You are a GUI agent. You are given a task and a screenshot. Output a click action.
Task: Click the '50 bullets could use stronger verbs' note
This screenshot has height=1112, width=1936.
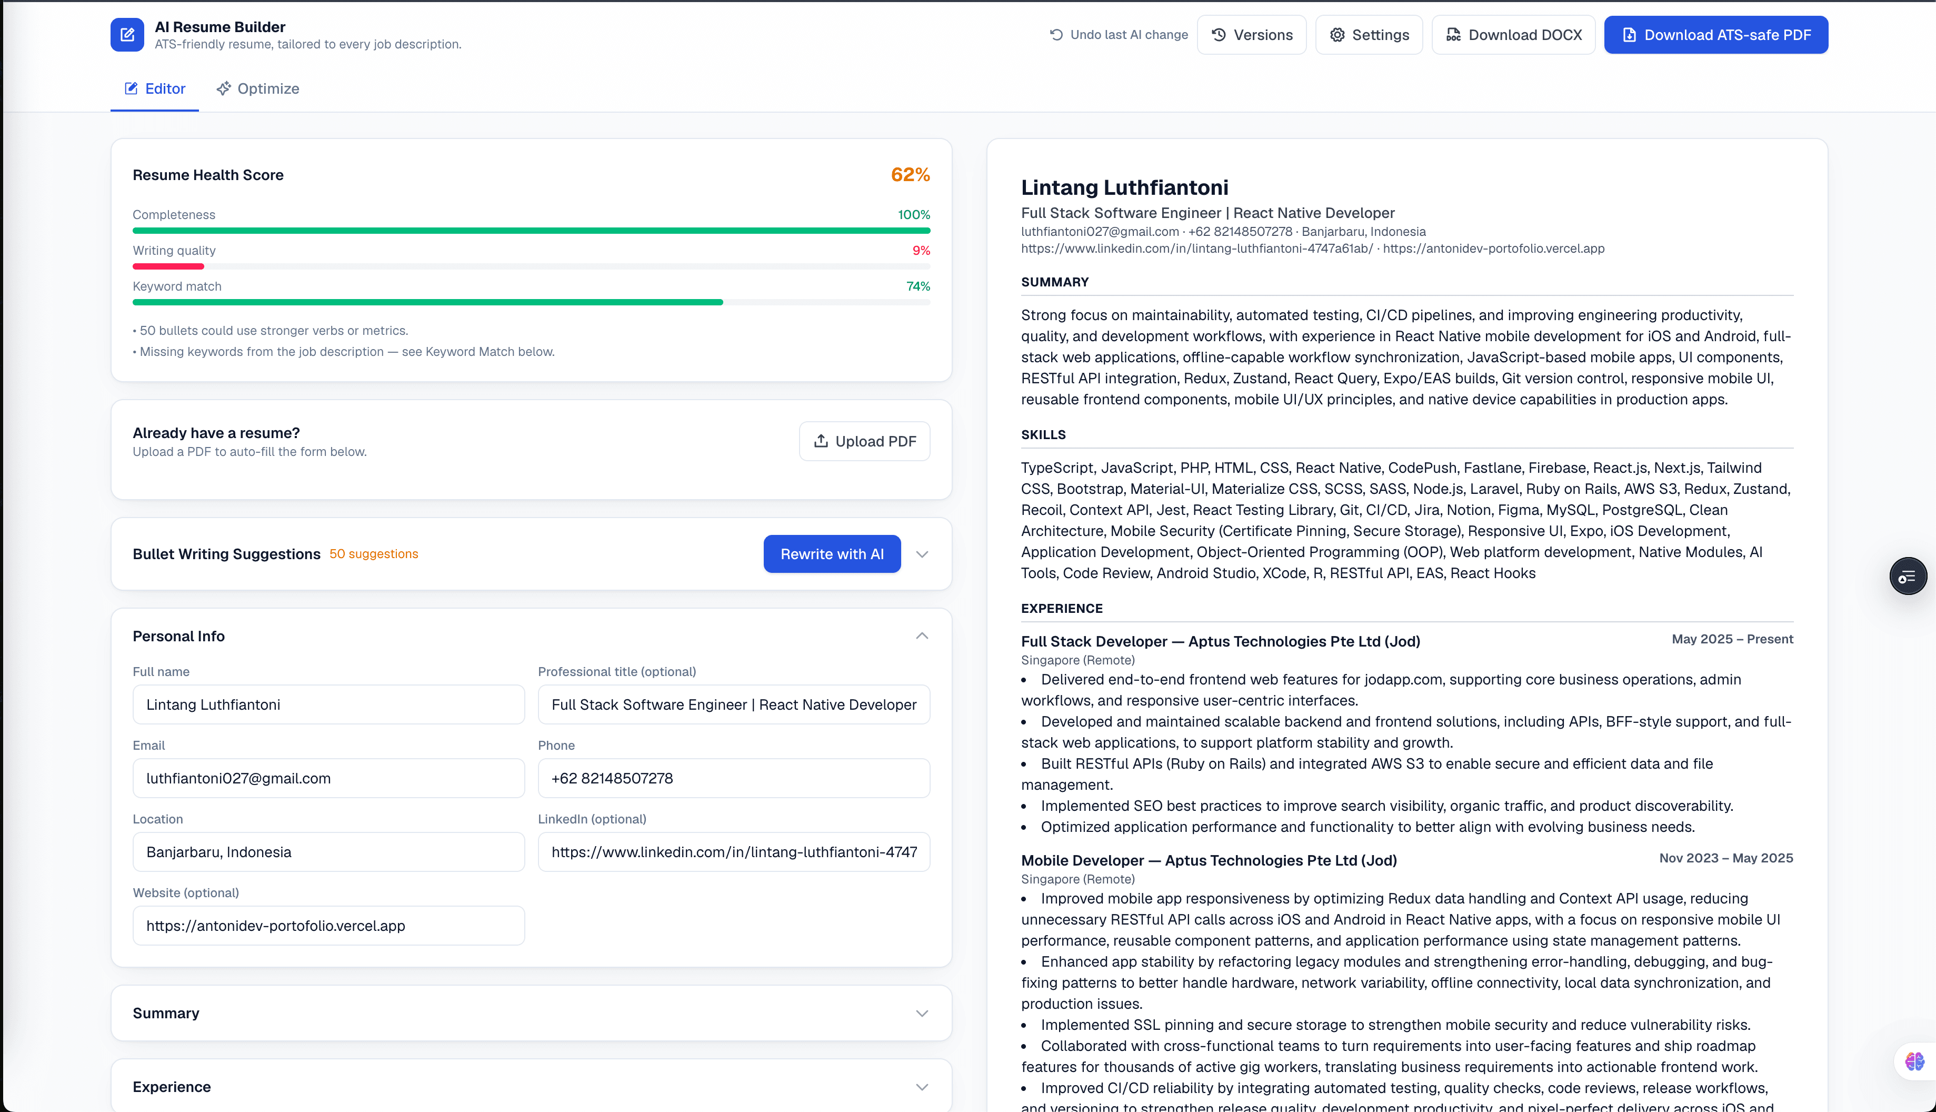click(270, 330)
